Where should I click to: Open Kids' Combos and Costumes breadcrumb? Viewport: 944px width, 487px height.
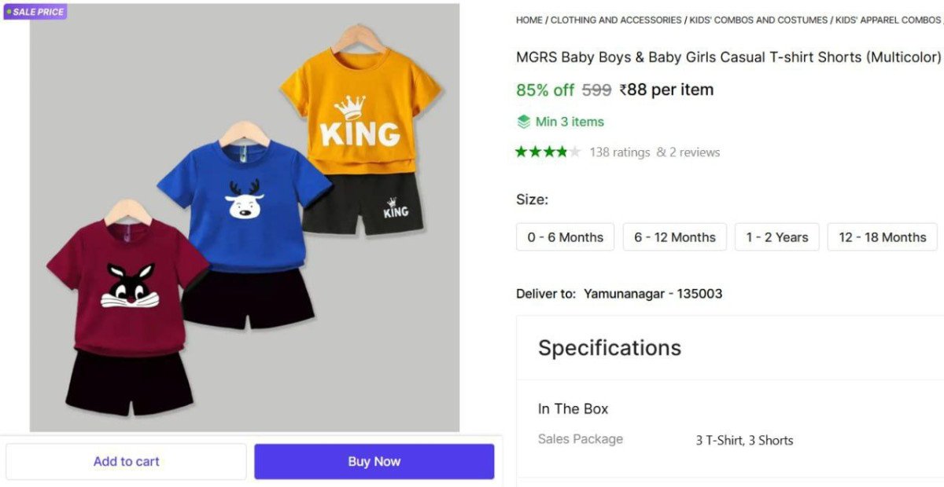[x=758, y=20]
